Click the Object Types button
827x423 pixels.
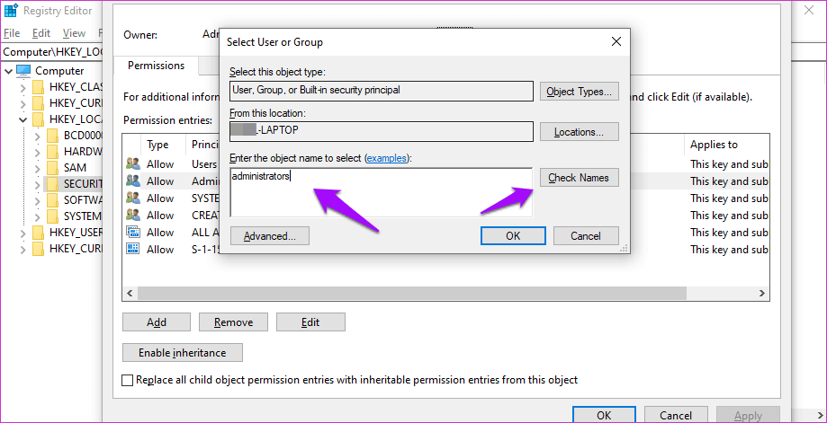coord(580,92)
